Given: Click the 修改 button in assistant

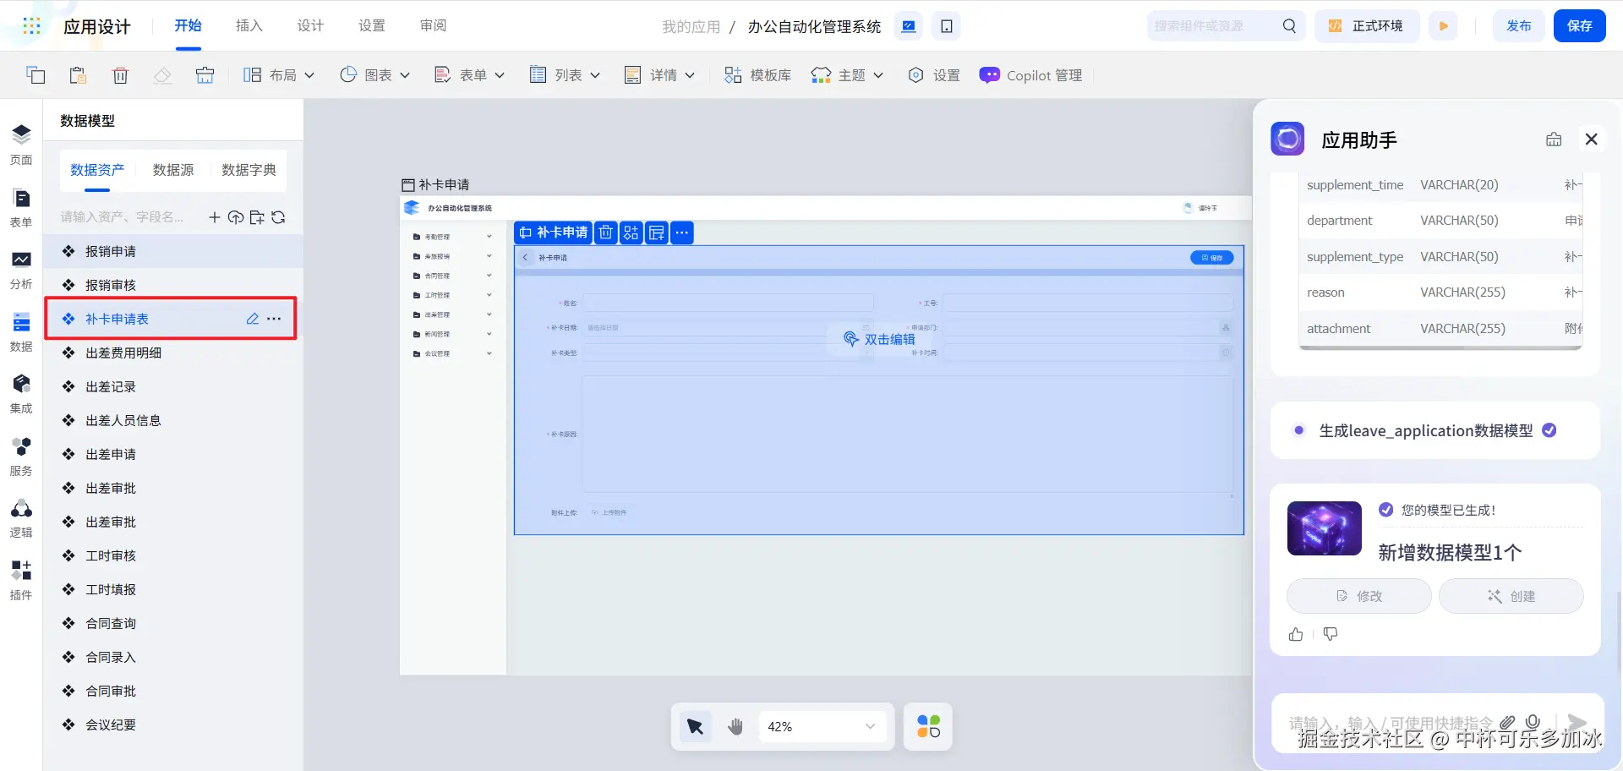Looking at the screenshot, I should (x=1358, y=596).
